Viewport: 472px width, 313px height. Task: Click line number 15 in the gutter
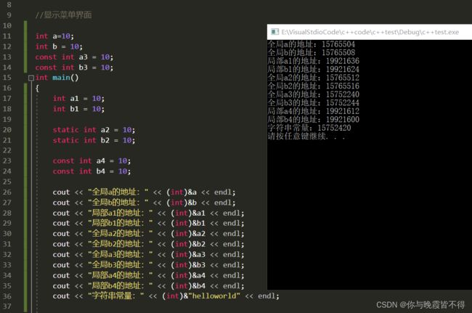[7, 78]
